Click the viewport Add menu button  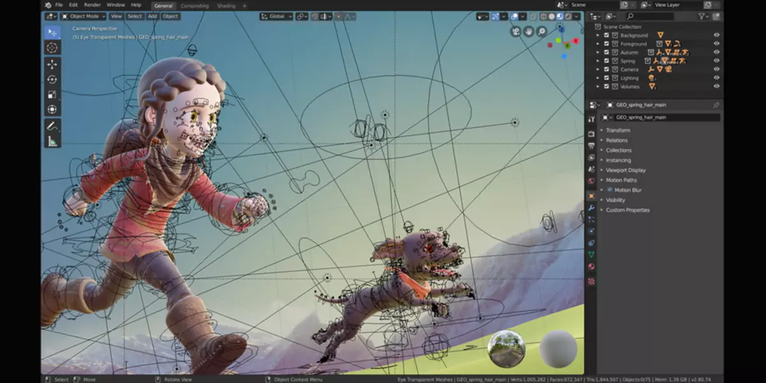click(153, 17)
